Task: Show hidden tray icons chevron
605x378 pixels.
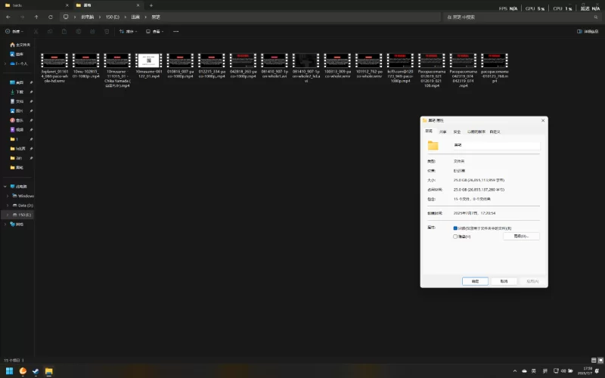Action: (x=514, y=371)
